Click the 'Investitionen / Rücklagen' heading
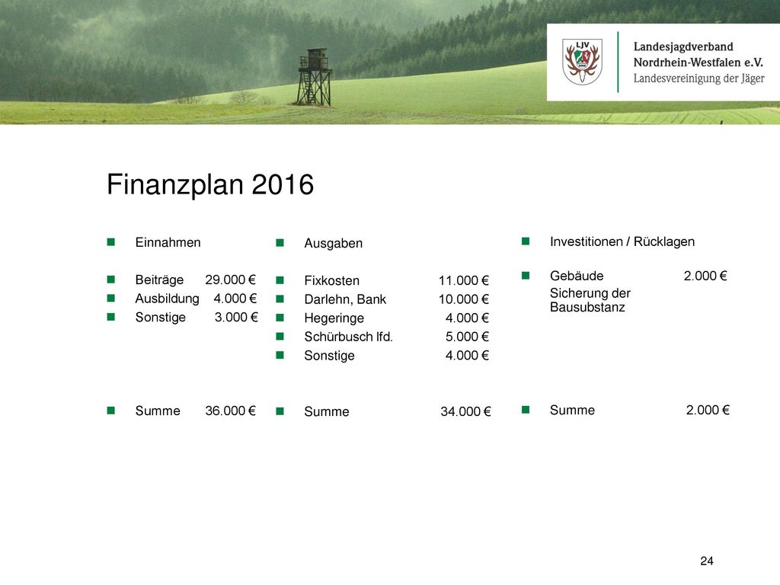This screenshot has height=585, width=780. [x=622, y=241]
